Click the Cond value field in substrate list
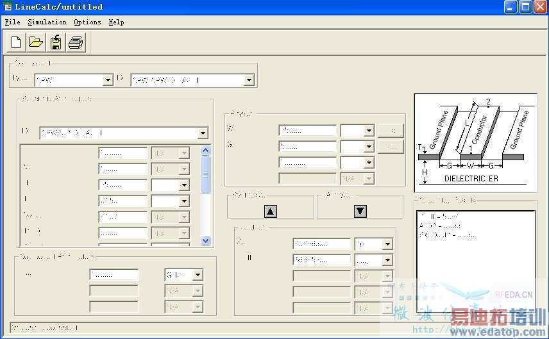 (x=123, y=217)
